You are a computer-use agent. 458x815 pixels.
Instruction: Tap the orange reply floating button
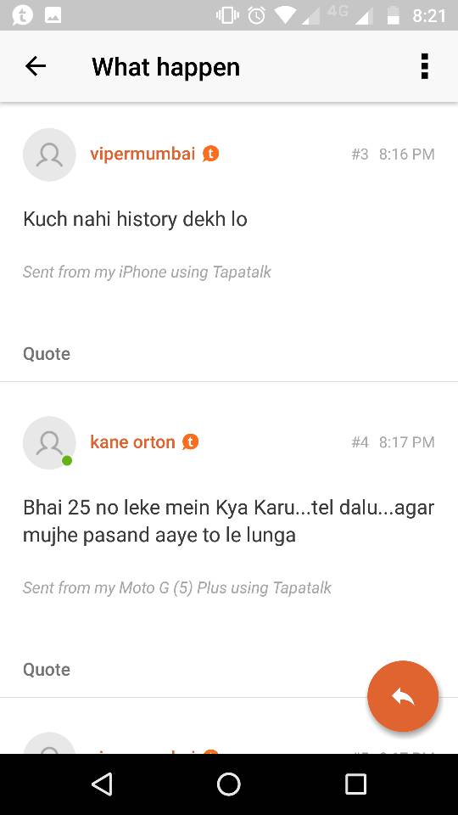[x=403, y=696]
